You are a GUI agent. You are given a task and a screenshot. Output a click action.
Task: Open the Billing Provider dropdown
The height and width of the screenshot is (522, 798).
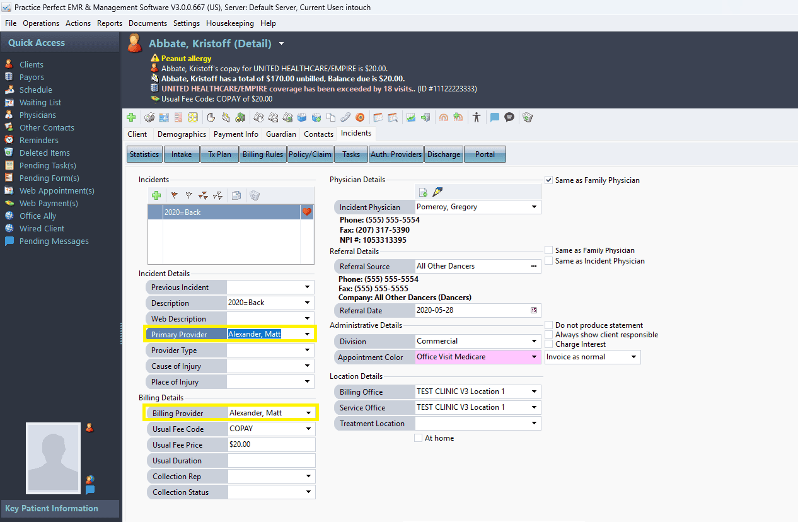[x=309, y=413]
